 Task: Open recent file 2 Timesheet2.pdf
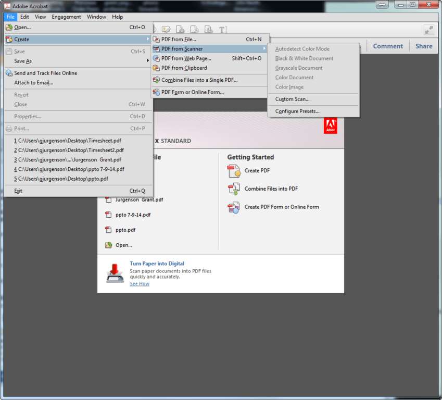78,150
